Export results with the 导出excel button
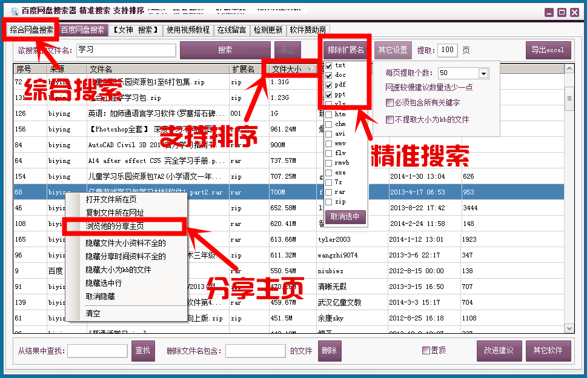Viewport: 587px width, 378px height. click(x=547, y=50)
